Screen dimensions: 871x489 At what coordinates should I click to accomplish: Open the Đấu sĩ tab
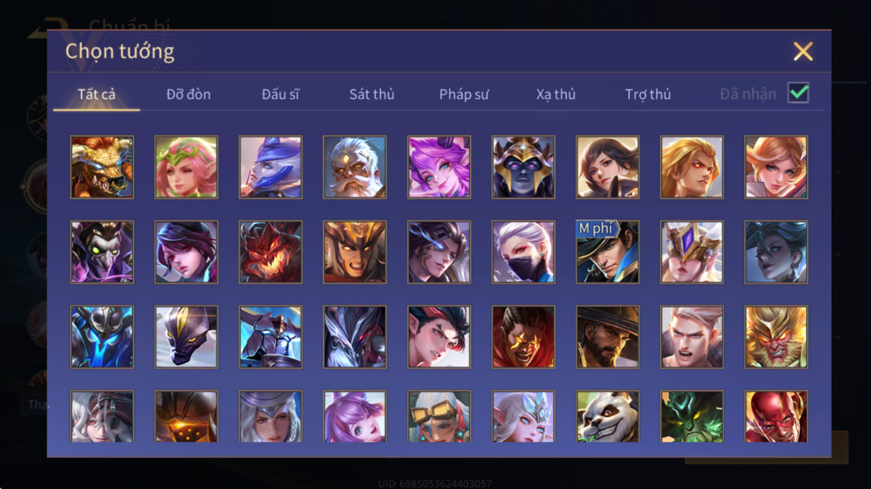click(x=280, y=94)
